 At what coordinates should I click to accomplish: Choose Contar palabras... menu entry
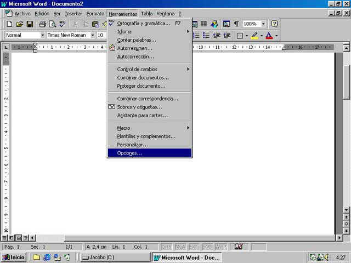(150, 40)
